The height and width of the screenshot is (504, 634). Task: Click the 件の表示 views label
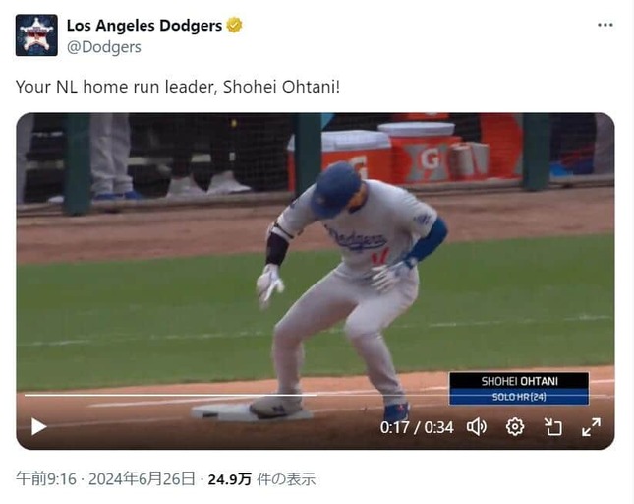click(286, 479)
